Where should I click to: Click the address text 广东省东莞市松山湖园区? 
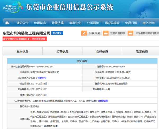[42, 101]
